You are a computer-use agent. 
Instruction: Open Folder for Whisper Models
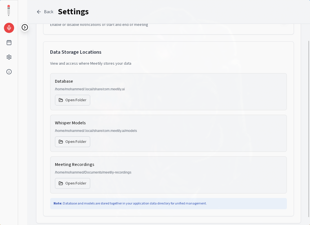[x=72, y=142]
